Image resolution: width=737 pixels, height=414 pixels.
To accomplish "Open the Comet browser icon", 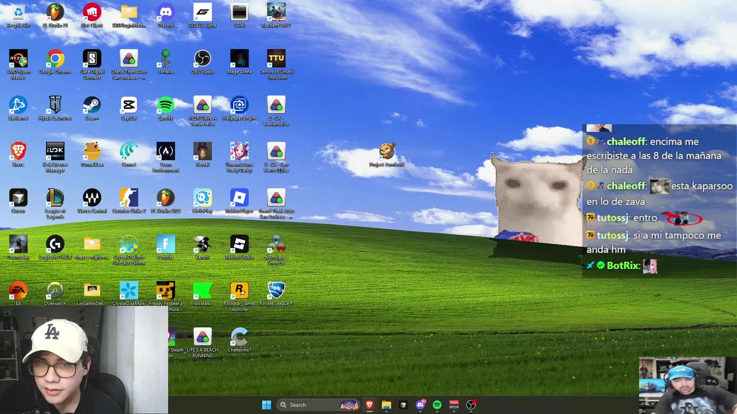I will tap(129, 155).
